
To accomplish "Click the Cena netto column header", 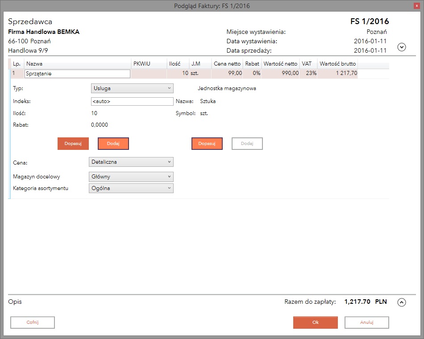I will pyautogui.click(x=227, y=64).
